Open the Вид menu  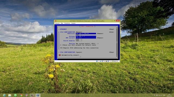62,23
